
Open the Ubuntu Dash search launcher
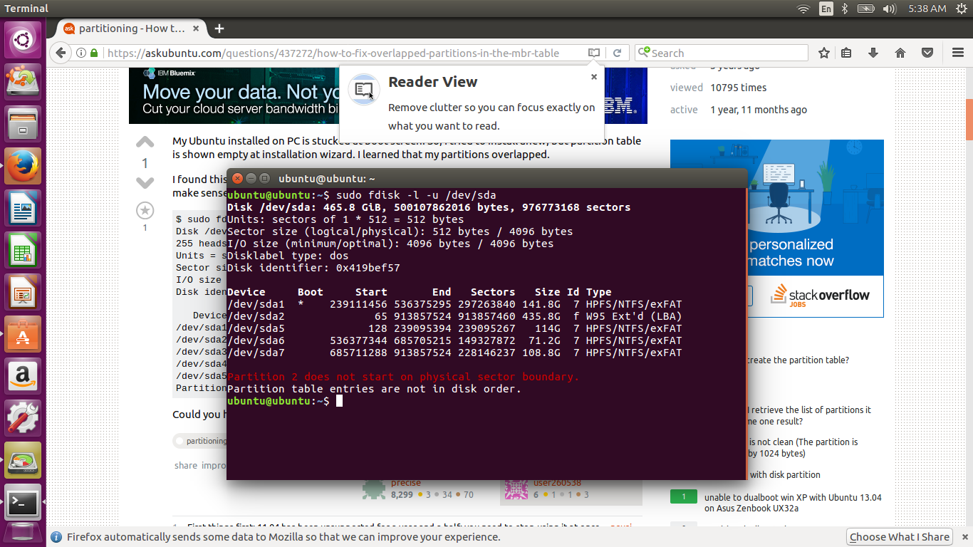point(23,40)
